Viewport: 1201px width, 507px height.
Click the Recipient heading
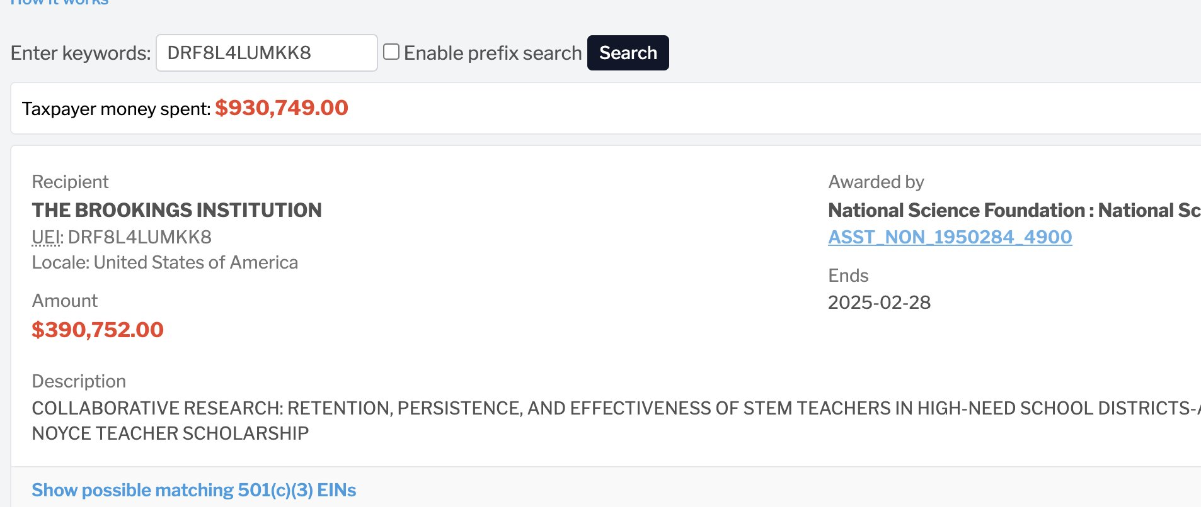point(70,182)
